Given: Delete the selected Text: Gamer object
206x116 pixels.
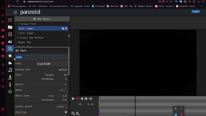Looking at the screenshot, I should [66, 28].
